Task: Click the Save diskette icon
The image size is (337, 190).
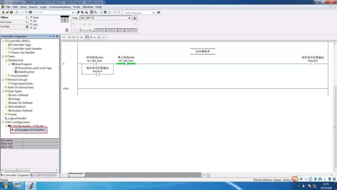Action: click(x=12, y=12)
